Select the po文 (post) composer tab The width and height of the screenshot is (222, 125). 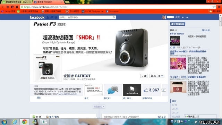click(37, 117)
